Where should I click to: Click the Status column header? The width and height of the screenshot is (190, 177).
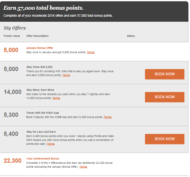tap(131, 36)
